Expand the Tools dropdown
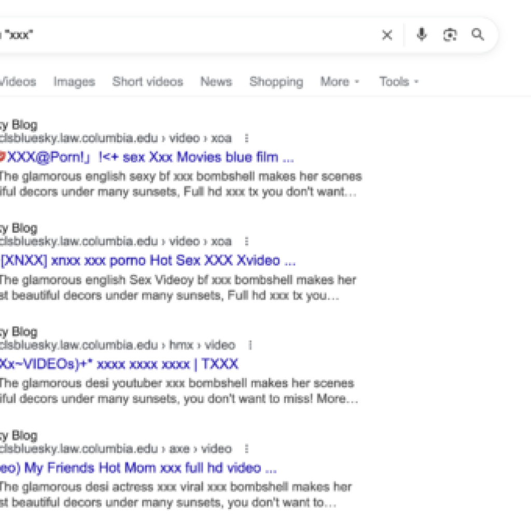 [398, 82]
